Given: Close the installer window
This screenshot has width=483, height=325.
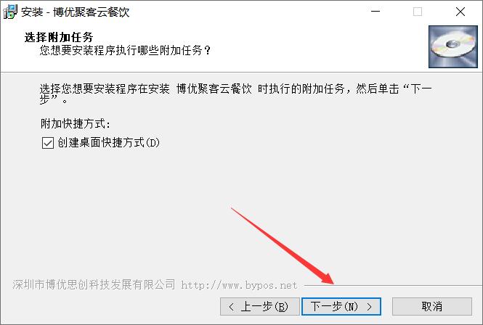Looking at the screenshot, I should (x=460, y=12).
